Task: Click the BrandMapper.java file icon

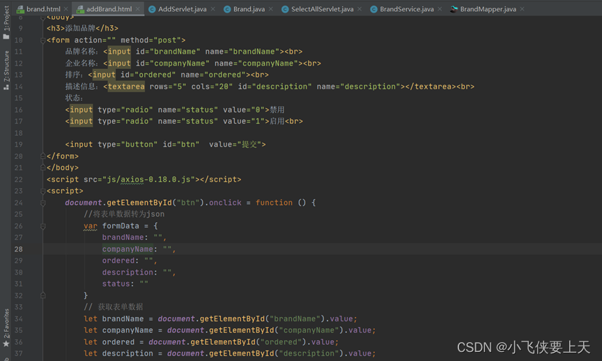Action: (x=454, y=9)
